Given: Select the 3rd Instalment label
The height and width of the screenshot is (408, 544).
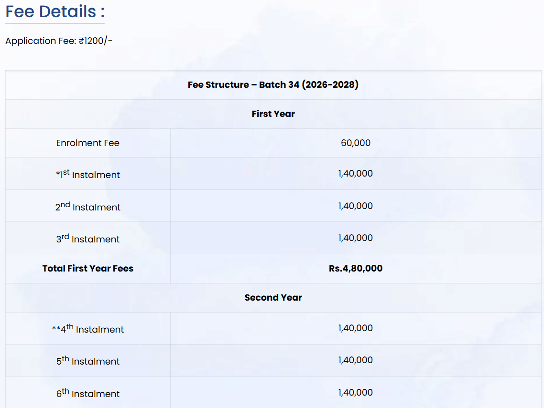Looking at the screenshot, I should 87,239.
